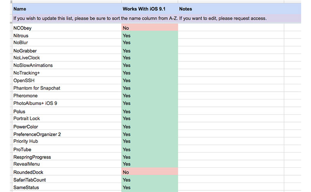Click the empty Notes cell for NCObey

click(x=231, y=27)
